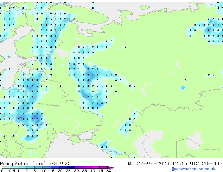Click the '12..15 UTC' time label
Image resolution: width=223 pixels, height=172 pixels.
coord(185,164)
